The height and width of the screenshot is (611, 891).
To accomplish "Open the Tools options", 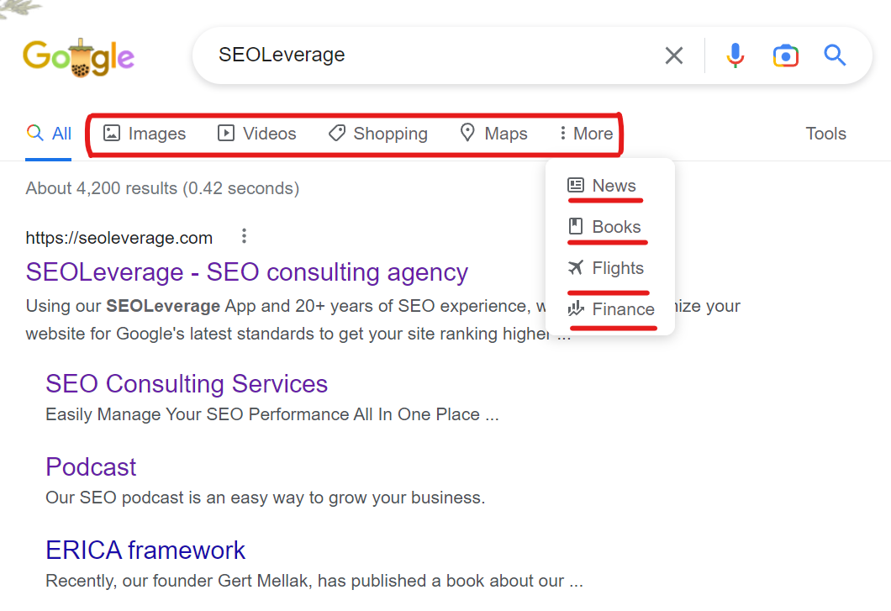I will click(x=825, y=134).
